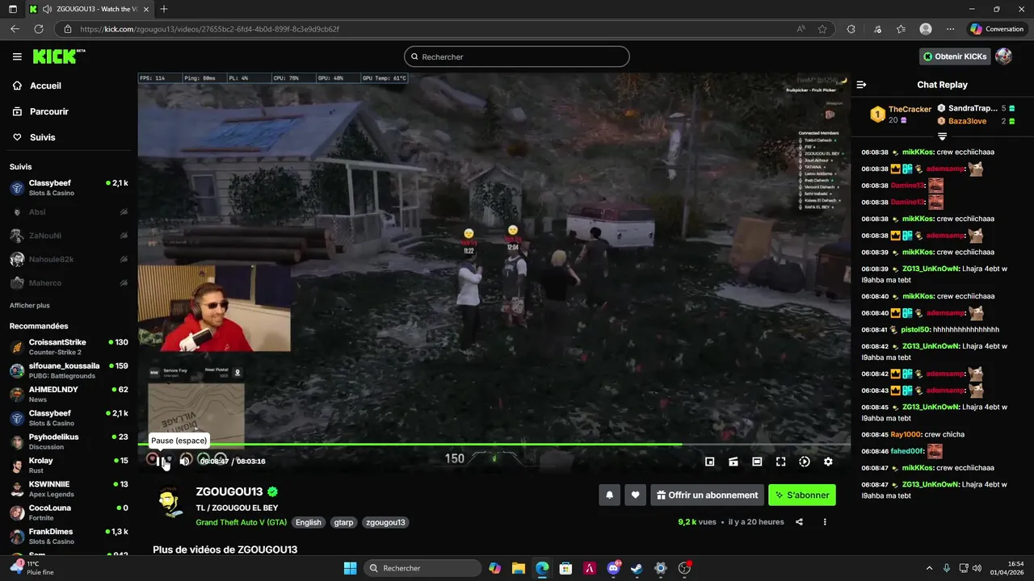Pause the video playback
This screenshot has height=581, width=1034.
(x=162, y=461)
